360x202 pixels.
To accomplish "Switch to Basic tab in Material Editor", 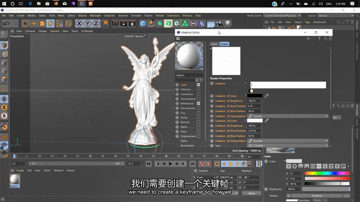I will click(x=214, y=44).
